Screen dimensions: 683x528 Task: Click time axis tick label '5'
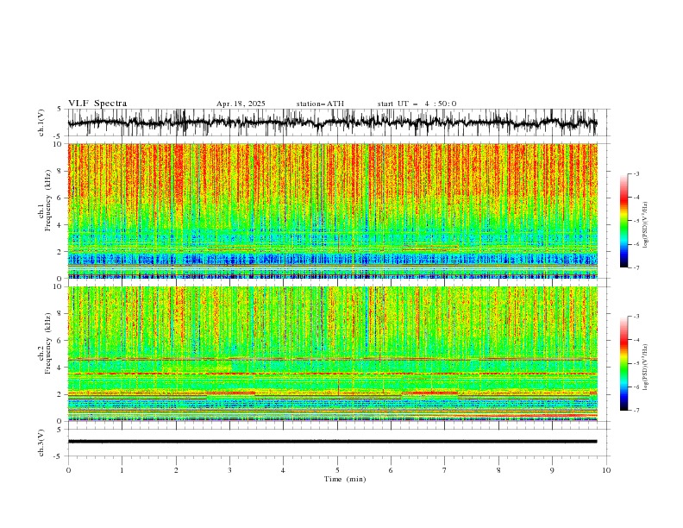(x=337, y=470)
